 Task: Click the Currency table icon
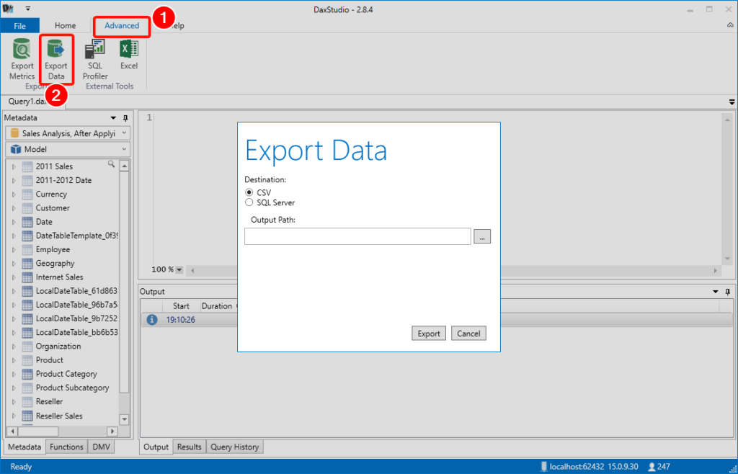(27, 194)
